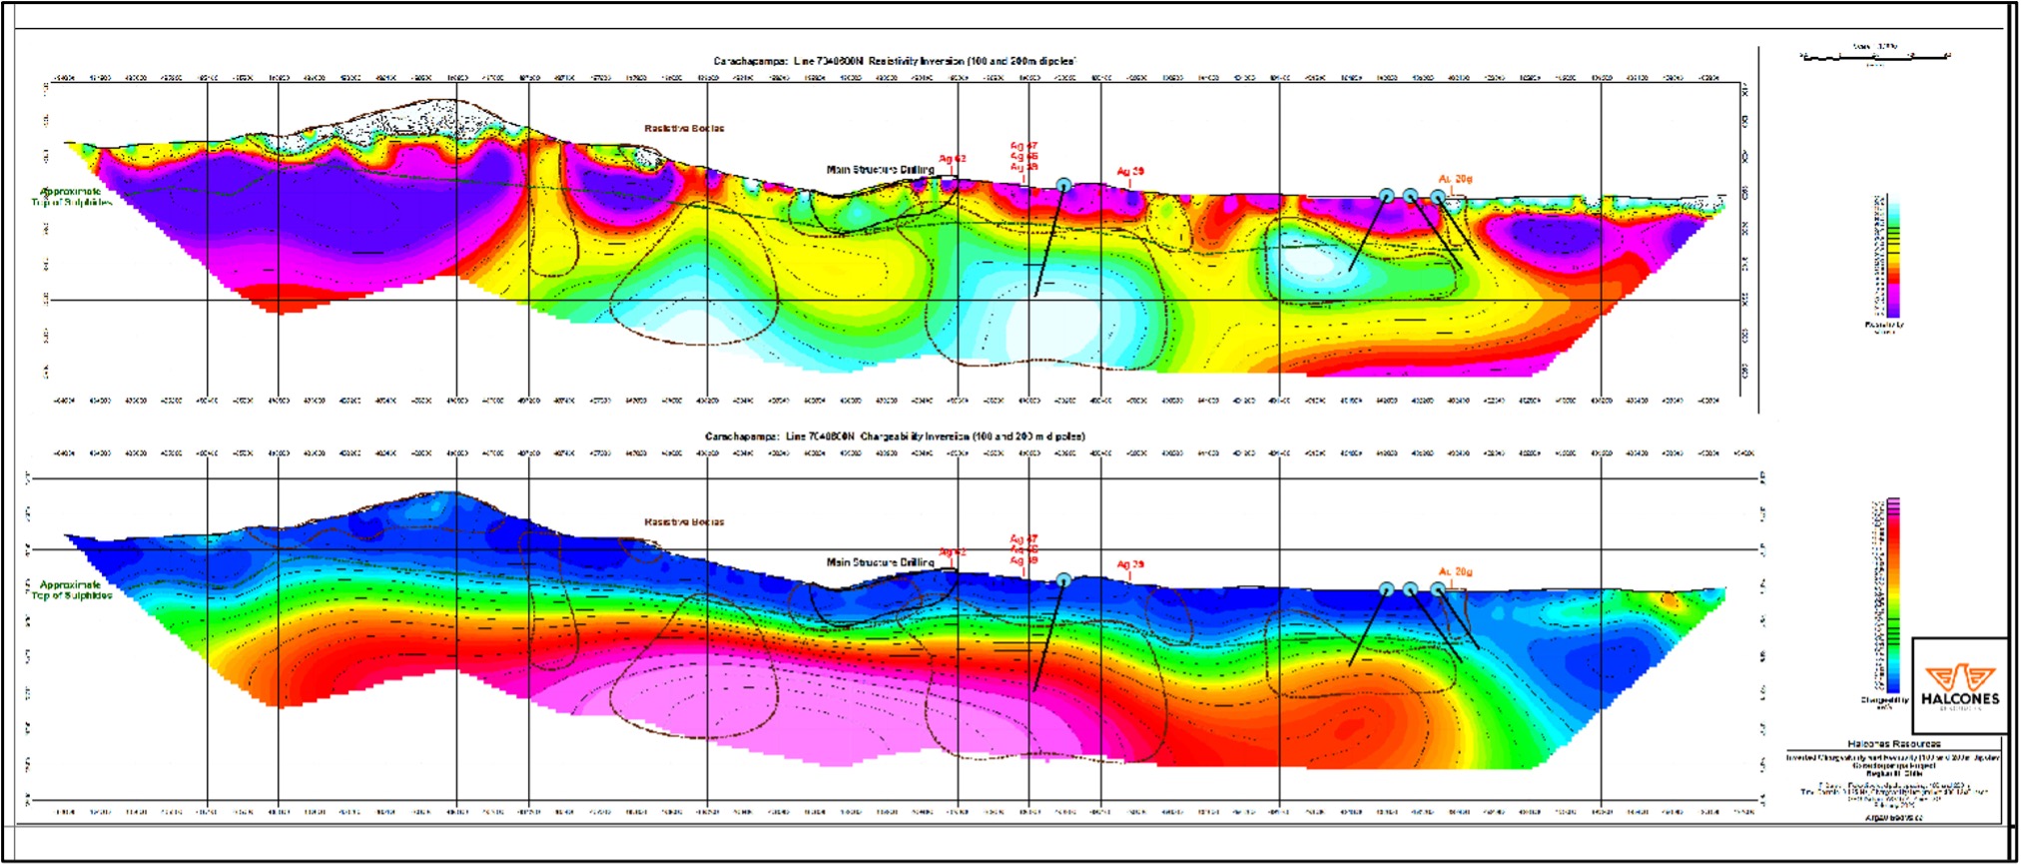The height and width of the screenshot is (865, 2021).
Task: Click the orange 'Au 20g' label in chargeability section
Action: pos(1455,572)
